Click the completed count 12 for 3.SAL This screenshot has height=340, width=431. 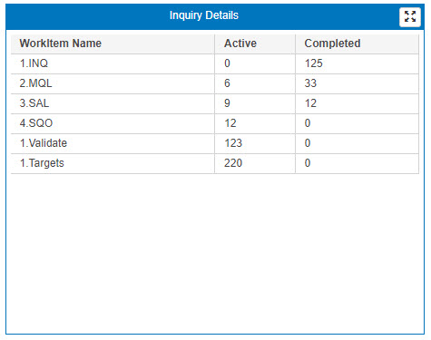310,103
